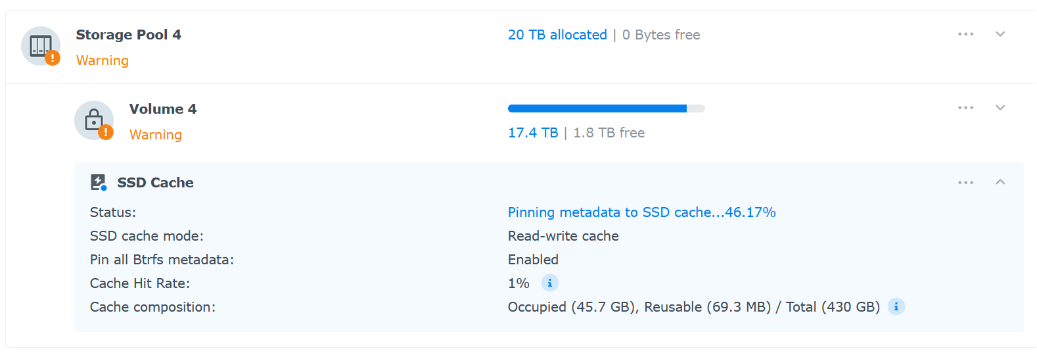Click the 20 TB allocated link
1037x357 pixels.
[557, 35]
